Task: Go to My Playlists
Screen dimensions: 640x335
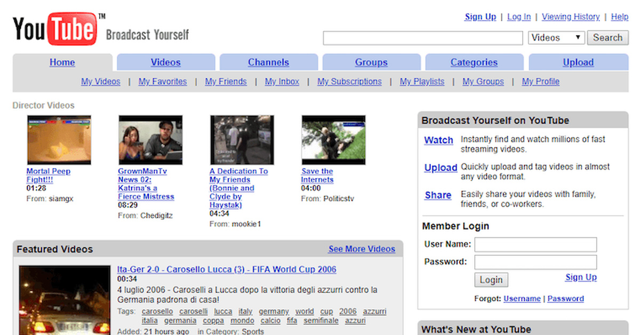Action: pyautogui.click(x=422, y=82)
